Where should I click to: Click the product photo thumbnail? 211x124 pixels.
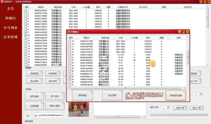coord(79,109)
